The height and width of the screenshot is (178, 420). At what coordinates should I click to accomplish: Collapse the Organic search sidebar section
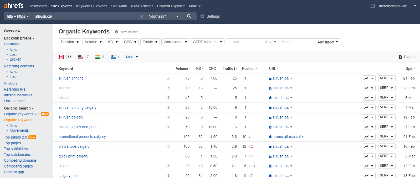[19, 108]
